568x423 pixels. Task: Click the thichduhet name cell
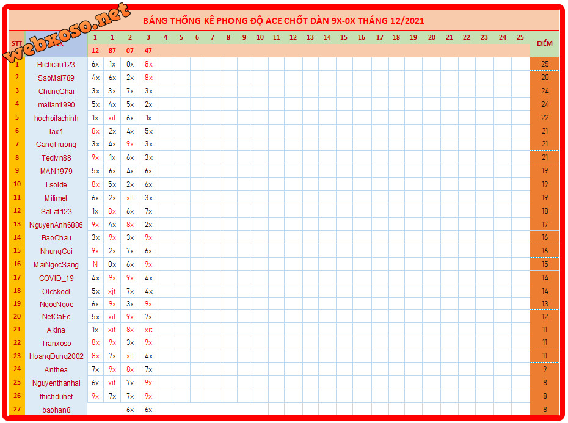(56, 397)
